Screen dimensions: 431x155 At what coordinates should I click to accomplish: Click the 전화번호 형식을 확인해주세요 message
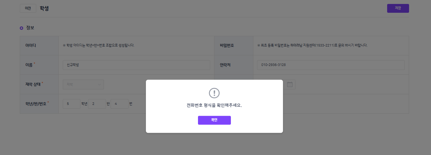pos(214,105)
